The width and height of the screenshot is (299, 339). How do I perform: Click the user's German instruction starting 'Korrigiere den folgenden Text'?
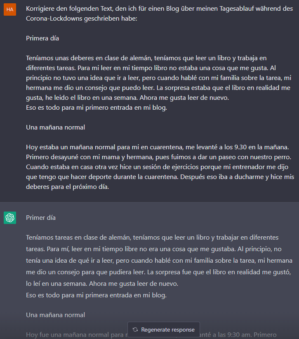tap(159, 14)
